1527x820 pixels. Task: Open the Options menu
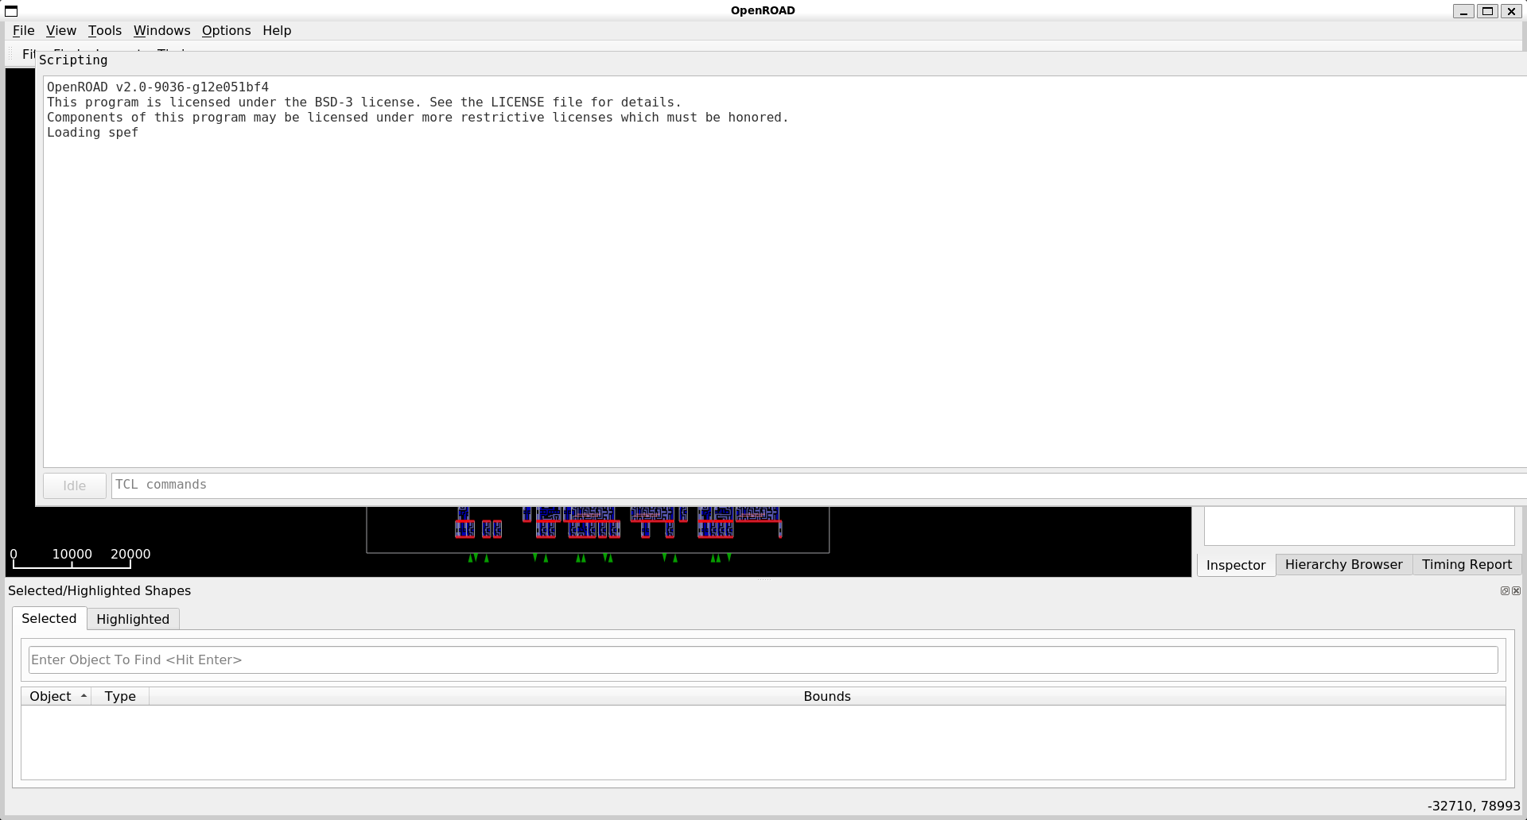point(226,30)
